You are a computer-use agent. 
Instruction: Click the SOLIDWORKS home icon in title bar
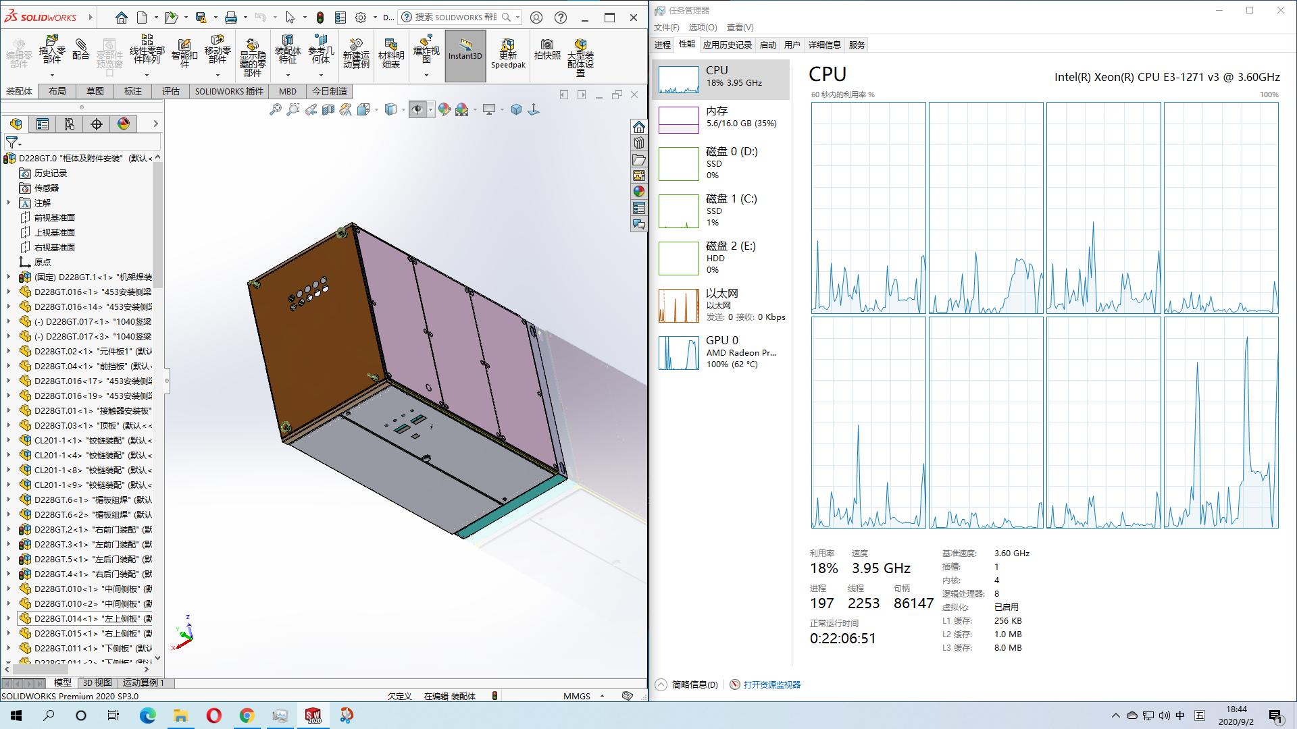coord(121,18)
